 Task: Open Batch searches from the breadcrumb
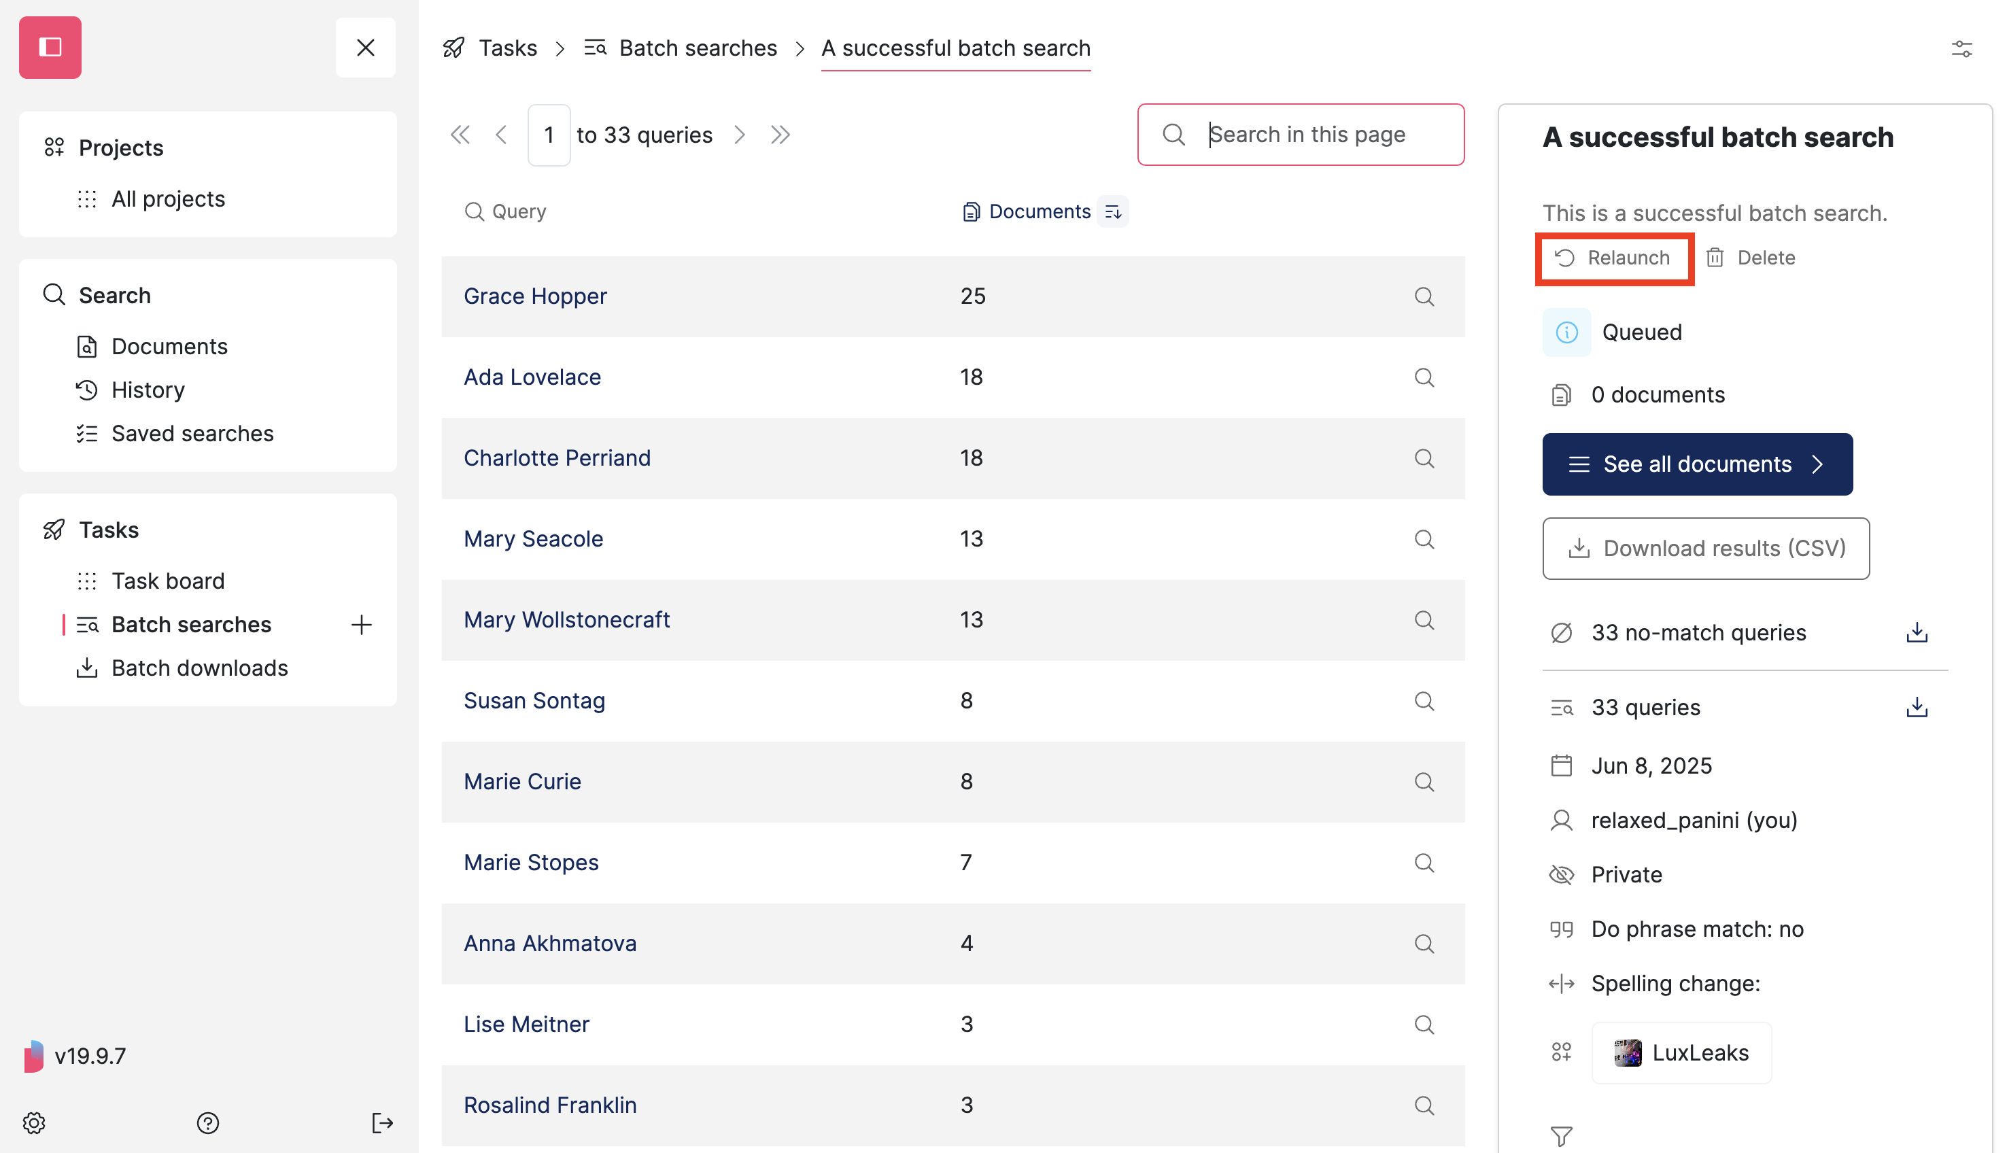pos(698,48)
